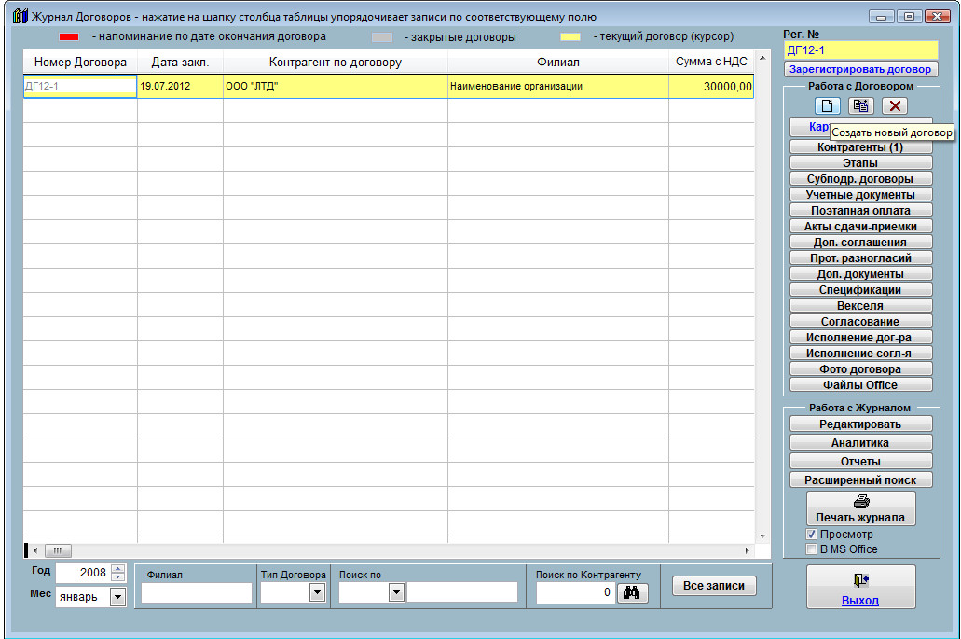Click the create new contract icon
961x639 pixels.
[x=827, y=106]
